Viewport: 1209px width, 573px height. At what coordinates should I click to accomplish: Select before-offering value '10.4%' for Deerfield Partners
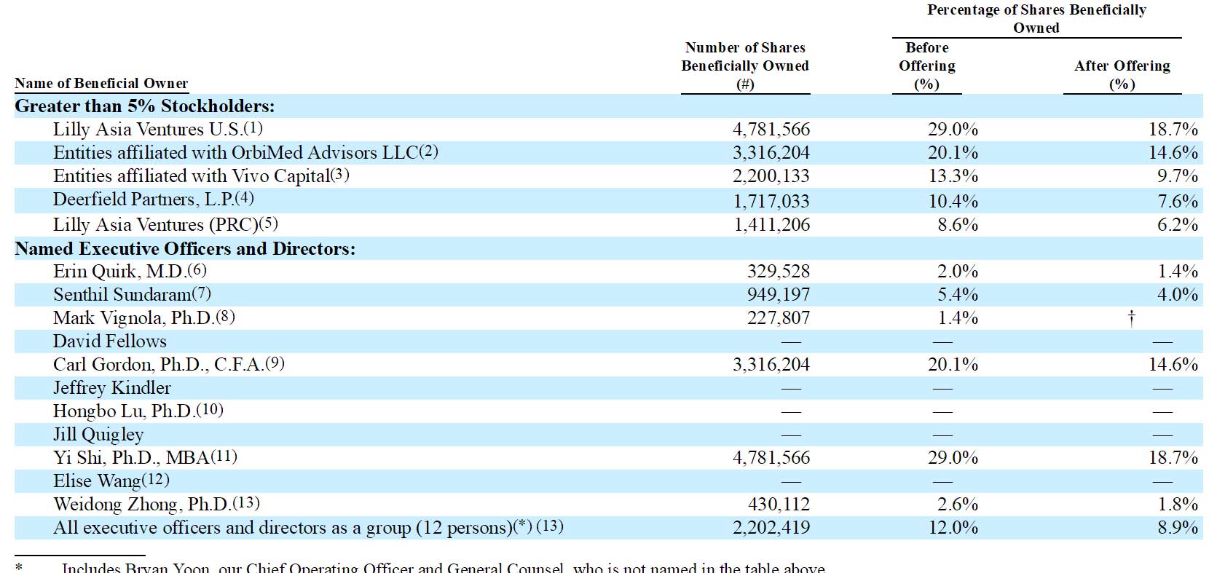click(x=953, y=201)
